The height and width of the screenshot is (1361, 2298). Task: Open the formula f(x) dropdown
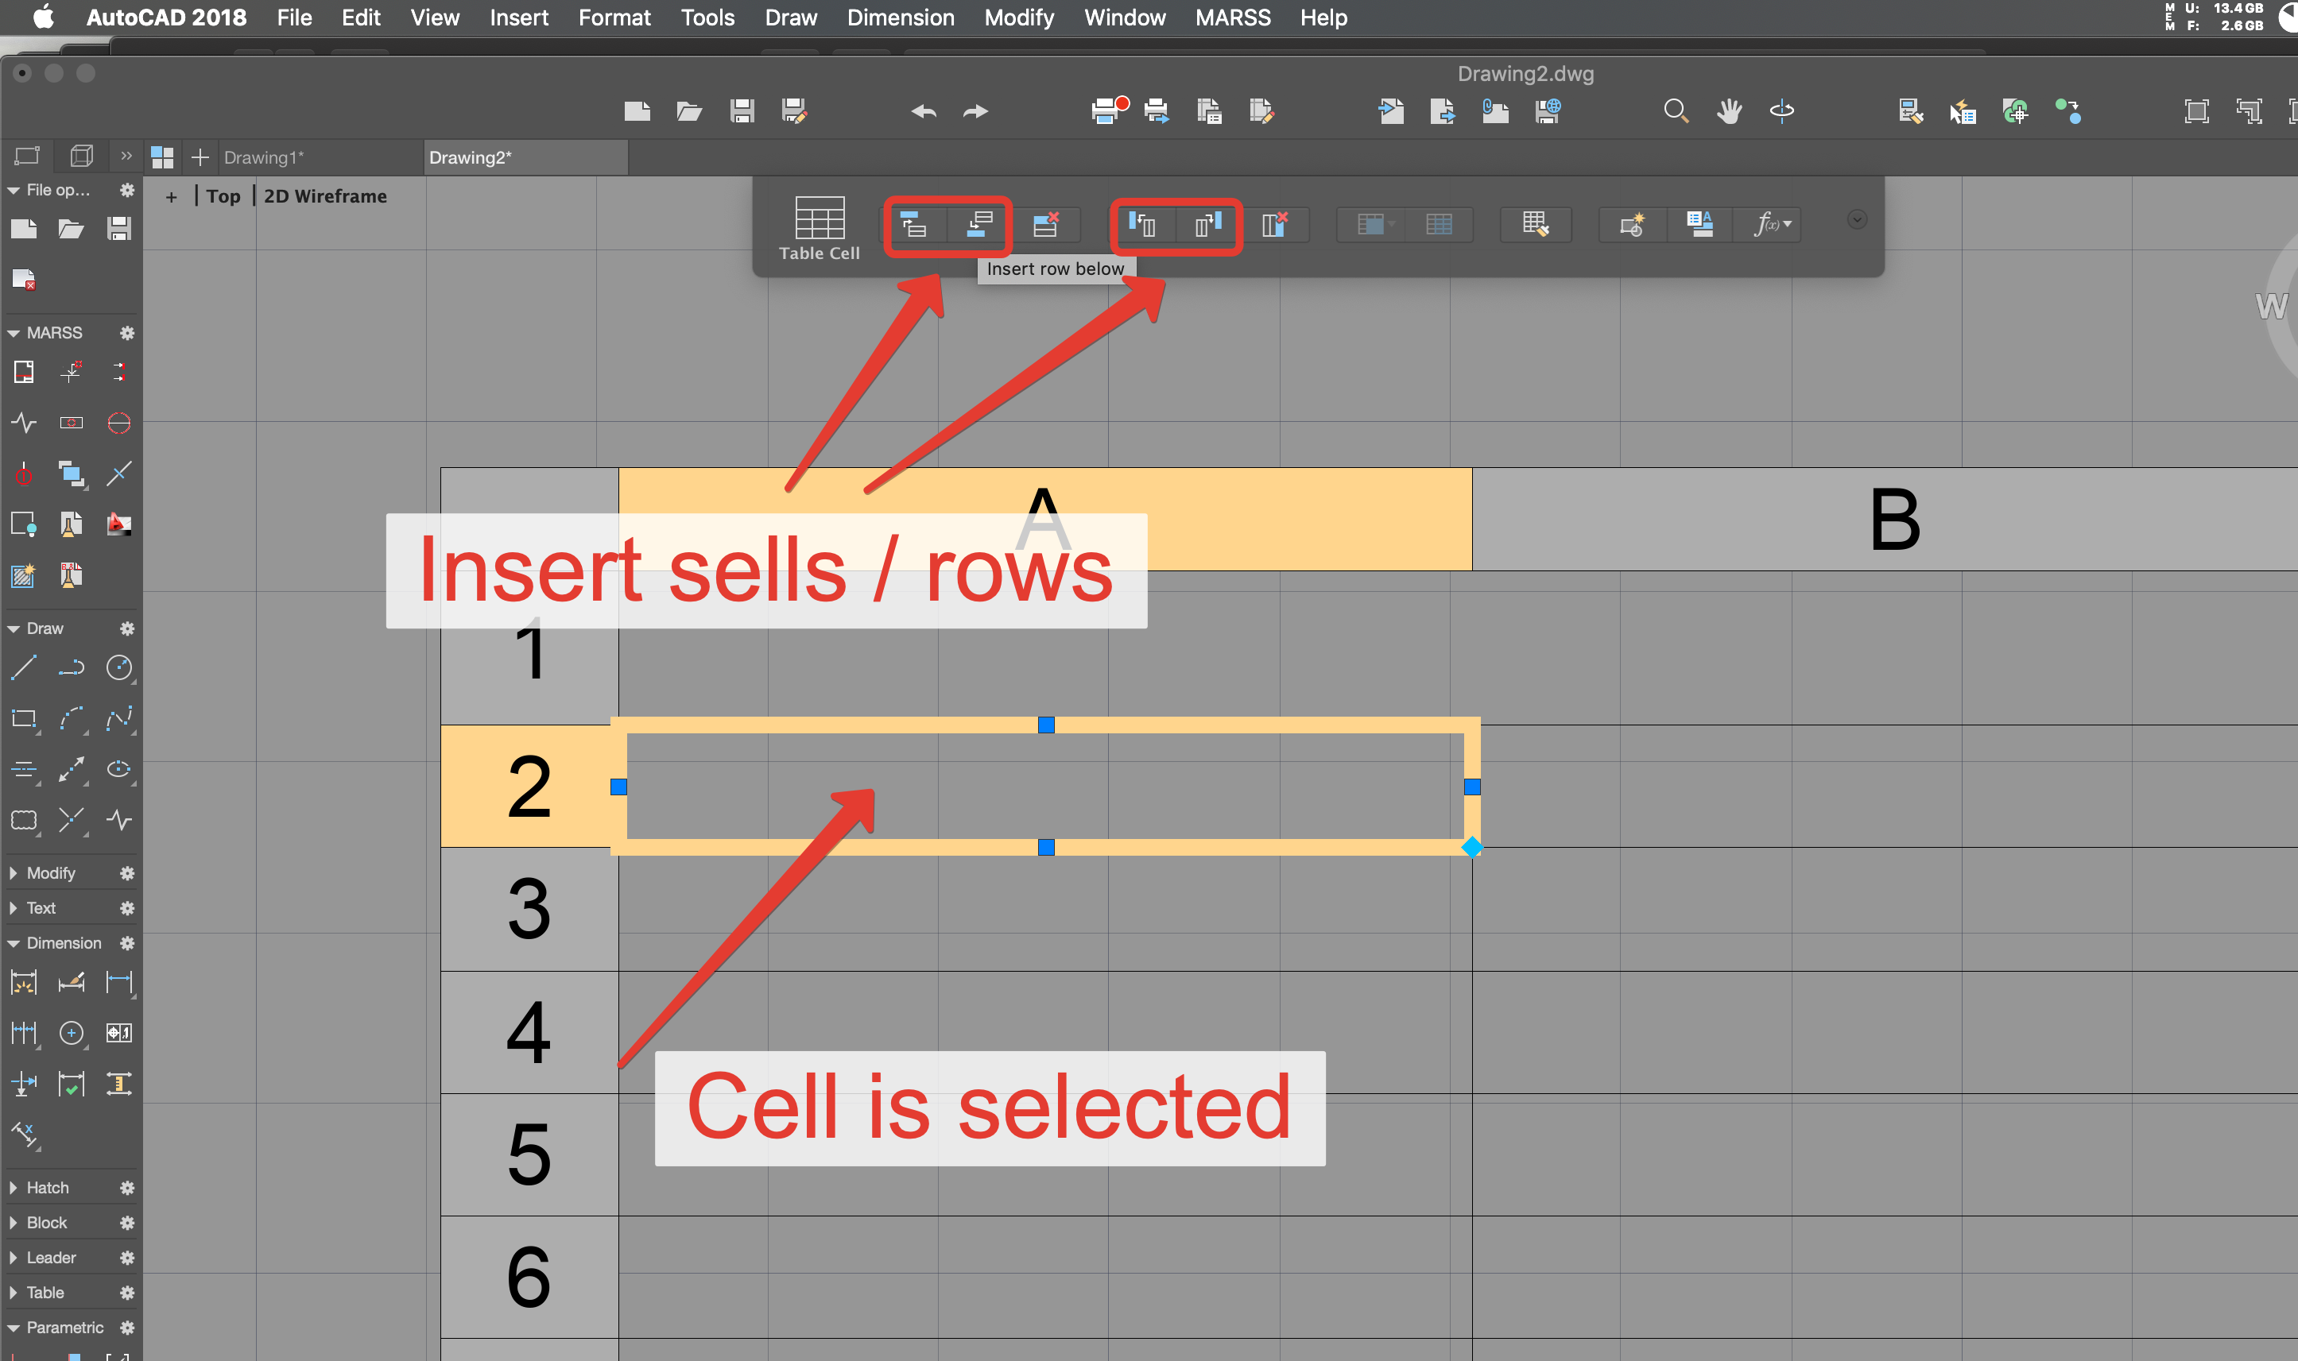click(x=1785, y=225)
